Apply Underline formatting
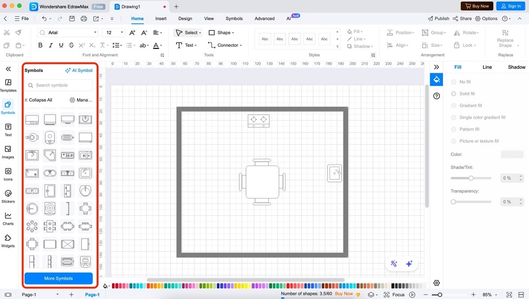Screen dimensions: 529x299 point(61,45)
